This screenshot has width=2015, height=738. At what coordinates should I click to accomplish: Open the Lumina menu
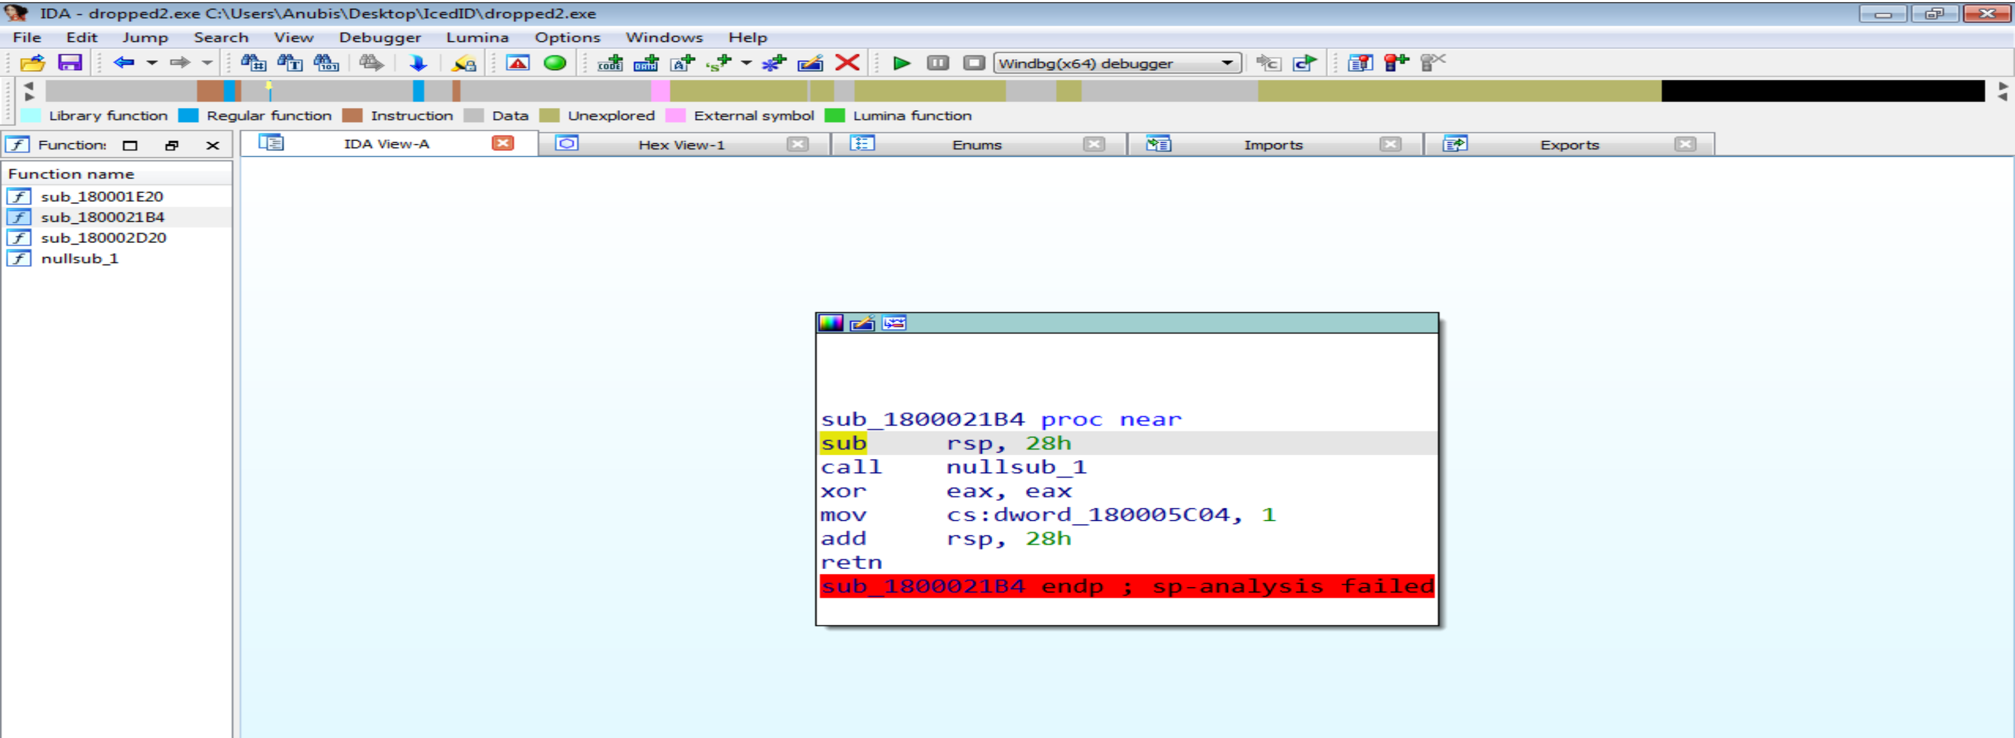click(x=477, y=37)
